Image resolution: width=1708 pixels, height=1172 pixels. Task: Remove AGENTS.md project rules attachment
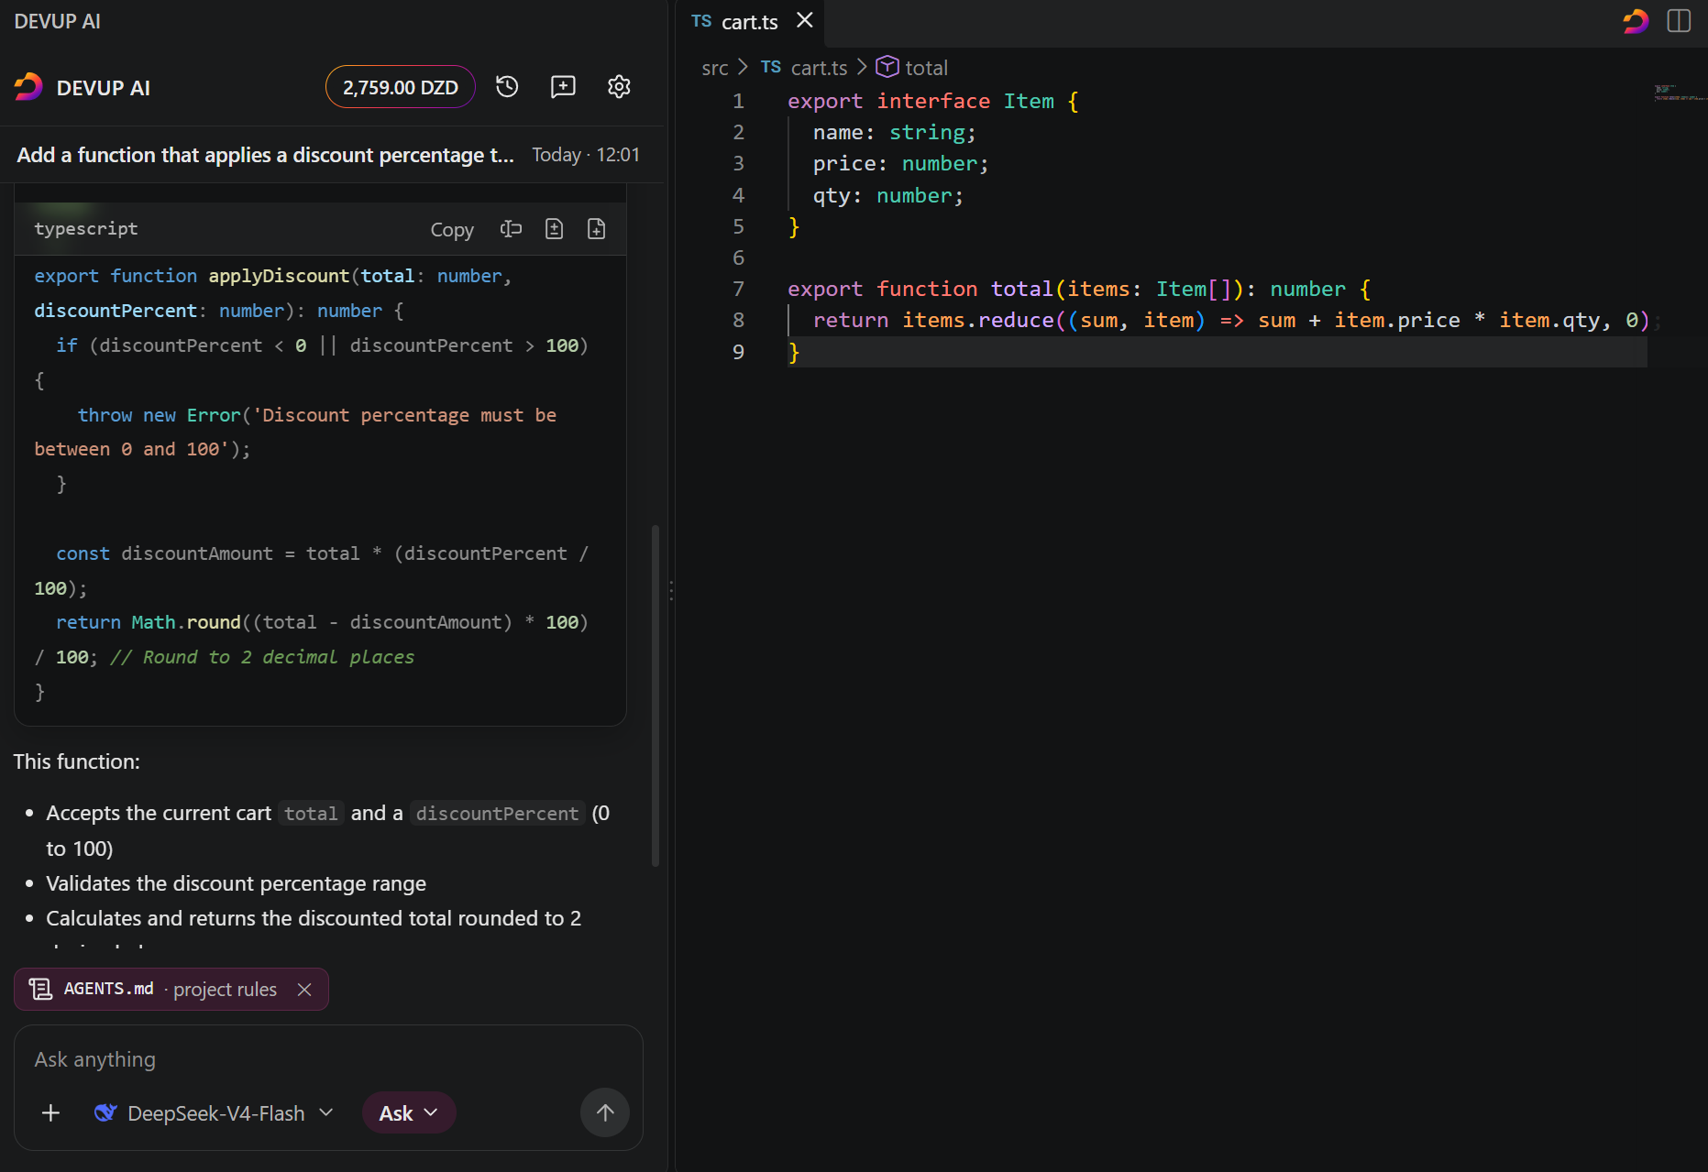pyautogui.click(x=304, y=990)
